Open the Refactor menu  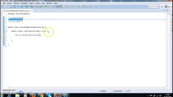(17, 3)
